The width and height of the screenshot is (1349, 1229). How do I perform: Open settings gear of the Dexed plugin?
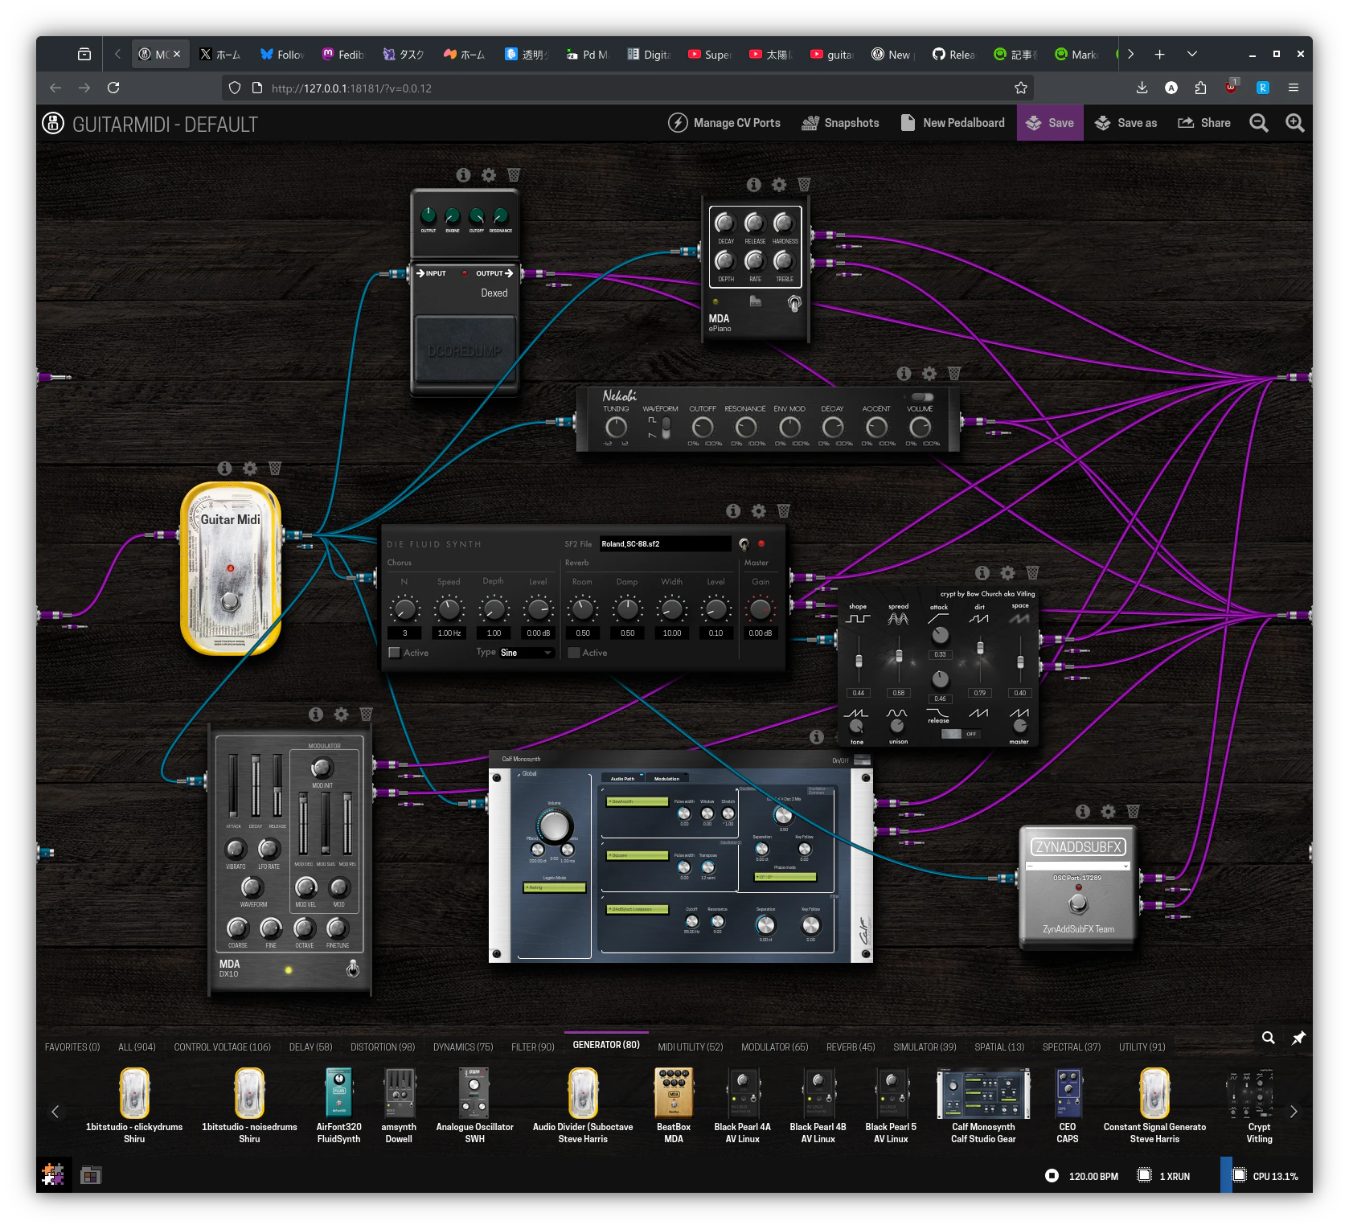(489, 174)
